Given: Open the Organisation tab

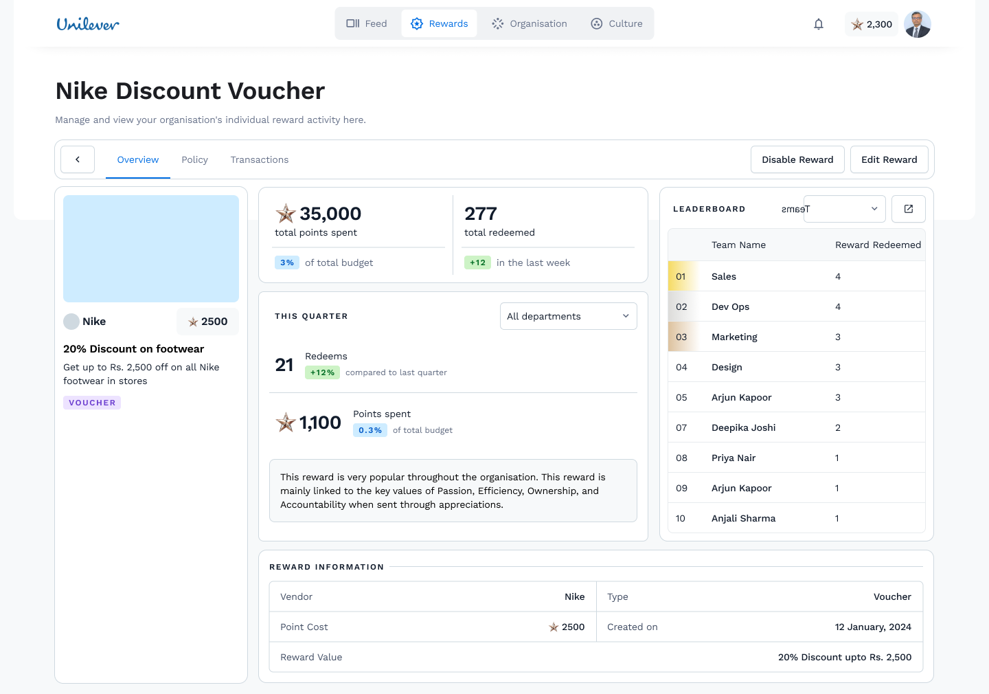Looking at the screenshot, I should pos(530,23).
